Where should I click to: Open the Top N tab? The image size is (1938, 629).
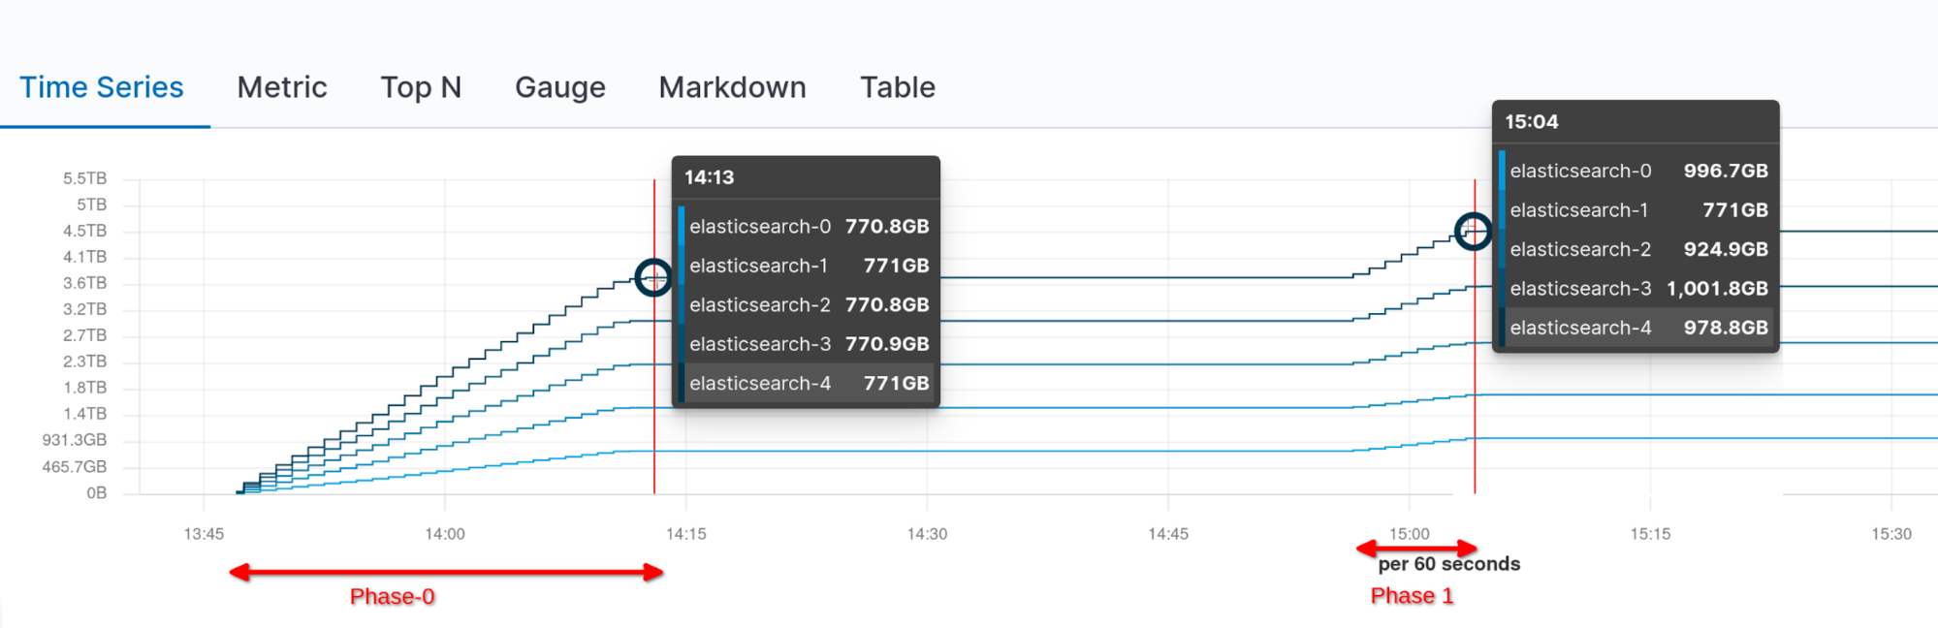coord(421,87)
